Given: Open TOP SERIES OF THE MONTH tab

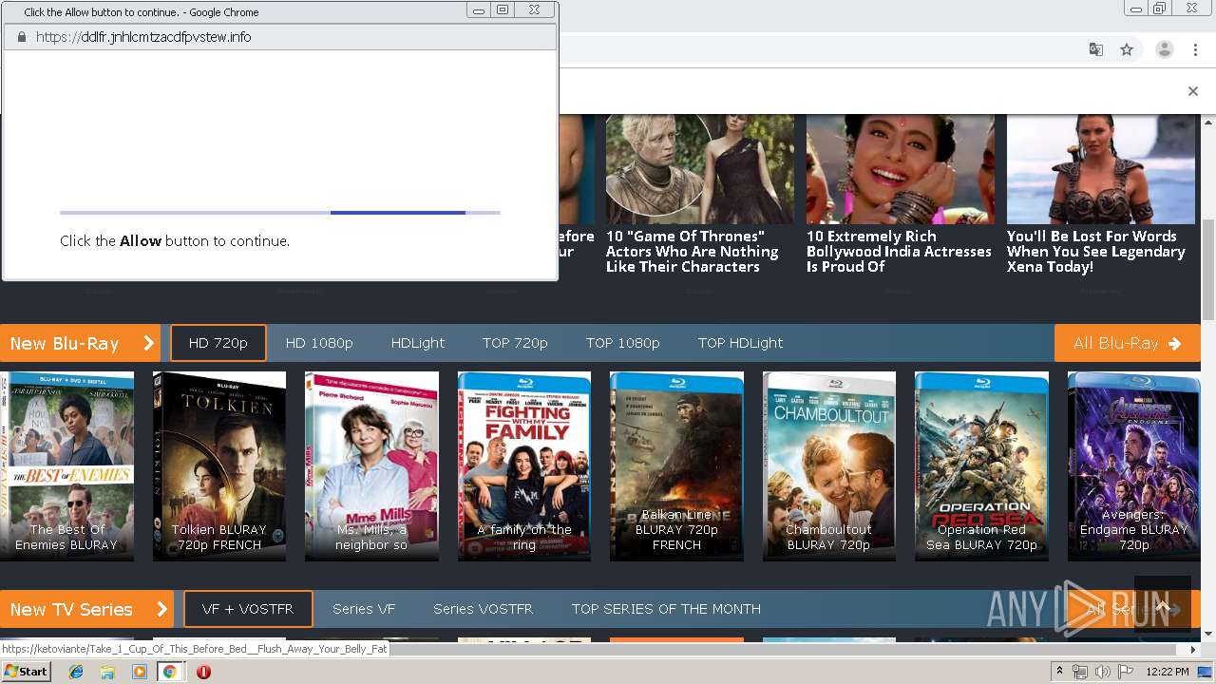Looking at the screenshot, I should [x=666, y=609].
